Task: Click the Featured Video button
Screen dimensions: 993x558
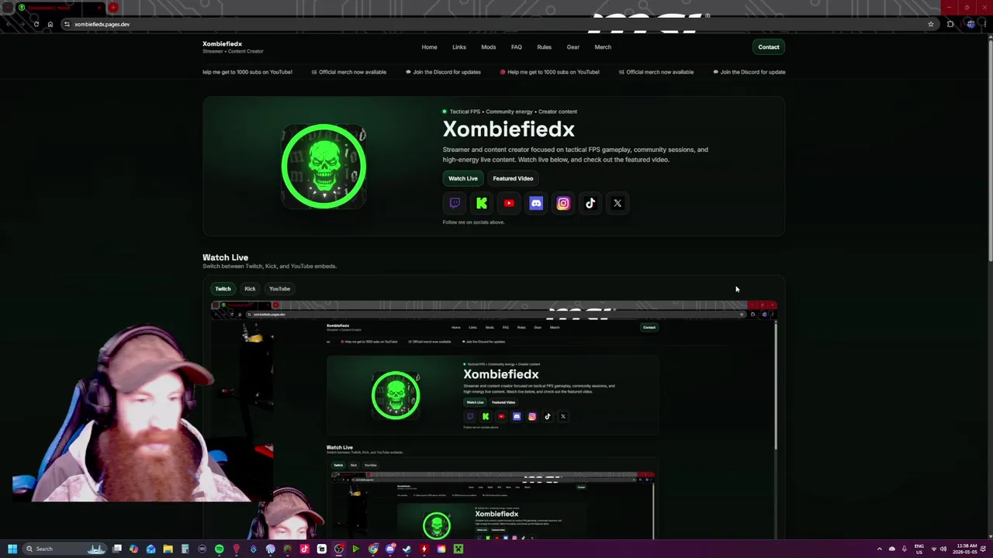Action: tap(513, 178)
